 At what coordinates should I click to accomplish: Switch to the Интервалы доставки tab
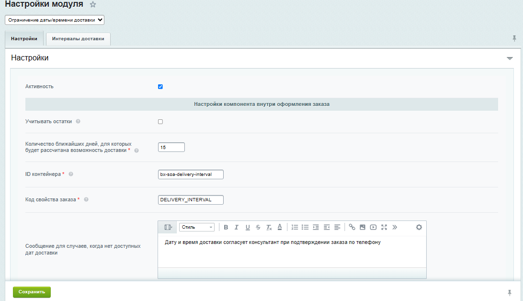[78, 39]
